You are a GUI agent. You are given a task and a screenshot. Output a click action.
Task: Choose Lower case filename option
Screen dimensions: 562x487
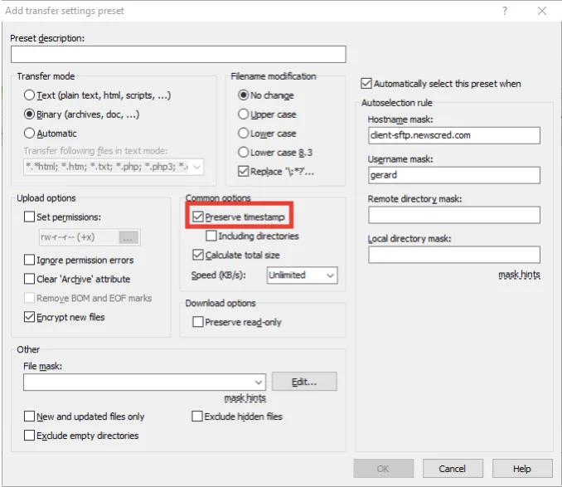(243, 133)
